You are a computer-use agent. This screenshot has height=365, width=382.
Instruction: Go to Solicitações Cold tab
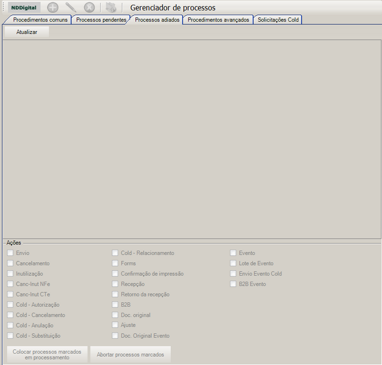pos(278,19)
